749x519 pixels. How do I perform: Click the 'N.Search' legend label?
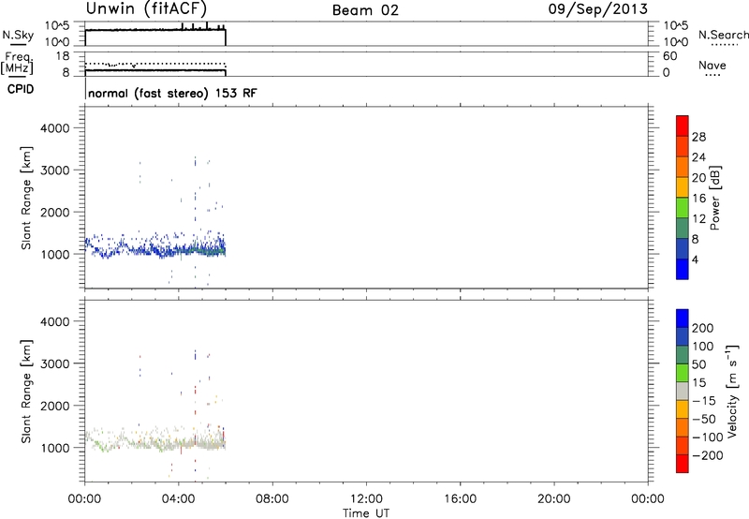pos(724,35)
